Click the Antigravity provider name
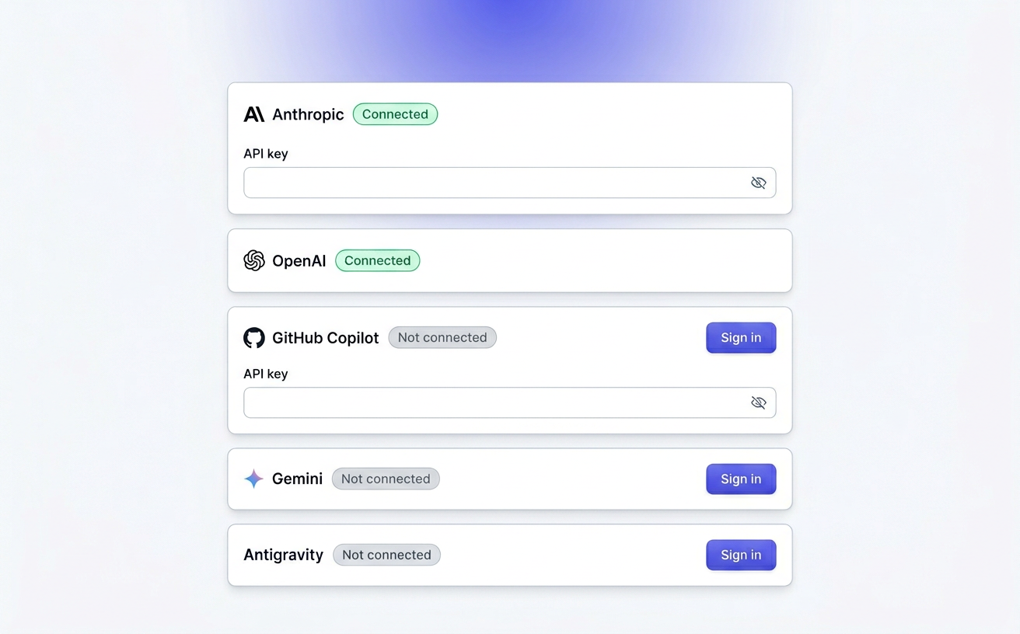Viewport: 1020px width, 634px height. (x=283, y=555)
